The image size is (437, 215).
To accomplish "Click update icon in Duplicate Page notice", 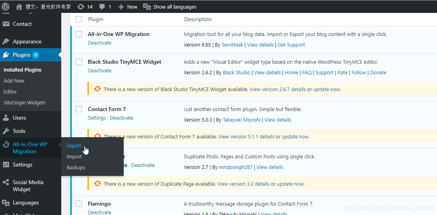I will [x=97, y=184].
